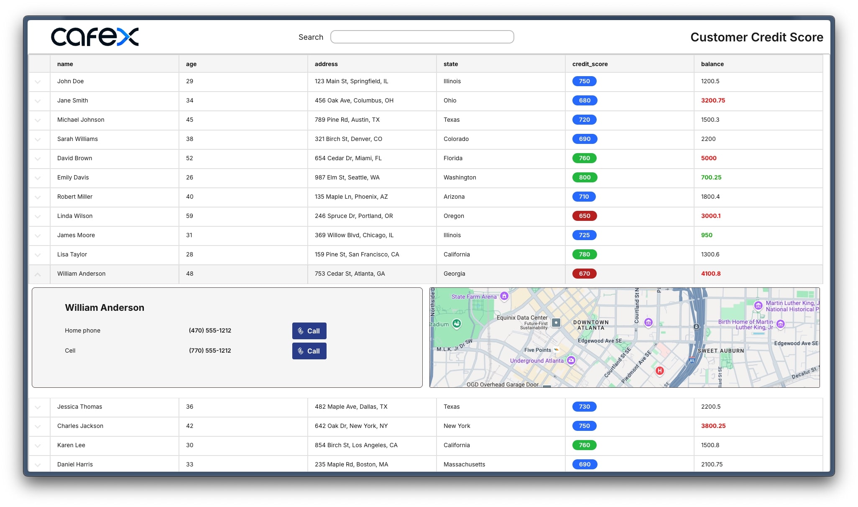Expand the Jessica Thomas row

click(x=38, y=407)
